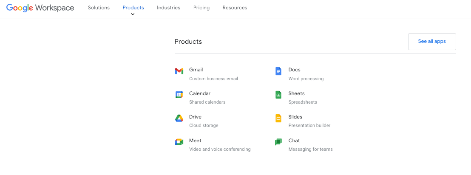The image size is (471, 175).
Task: Click 'Word processing' description
Action: (306, 79)
